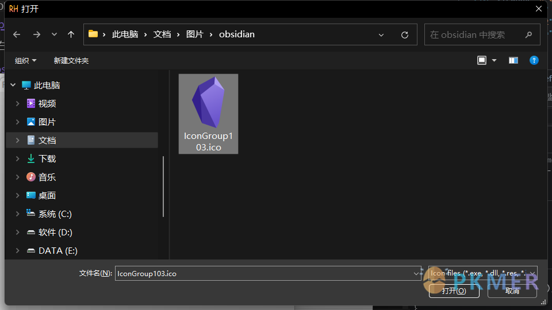
Task: Change the view layout icon
Action: 482,60
